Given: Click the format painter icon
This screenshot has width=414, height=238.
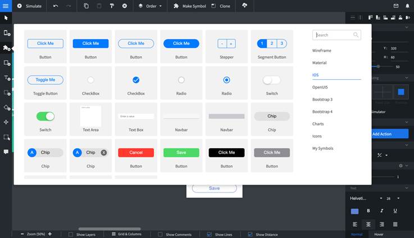Looking at the screenshot, I should tap(111, 6).
